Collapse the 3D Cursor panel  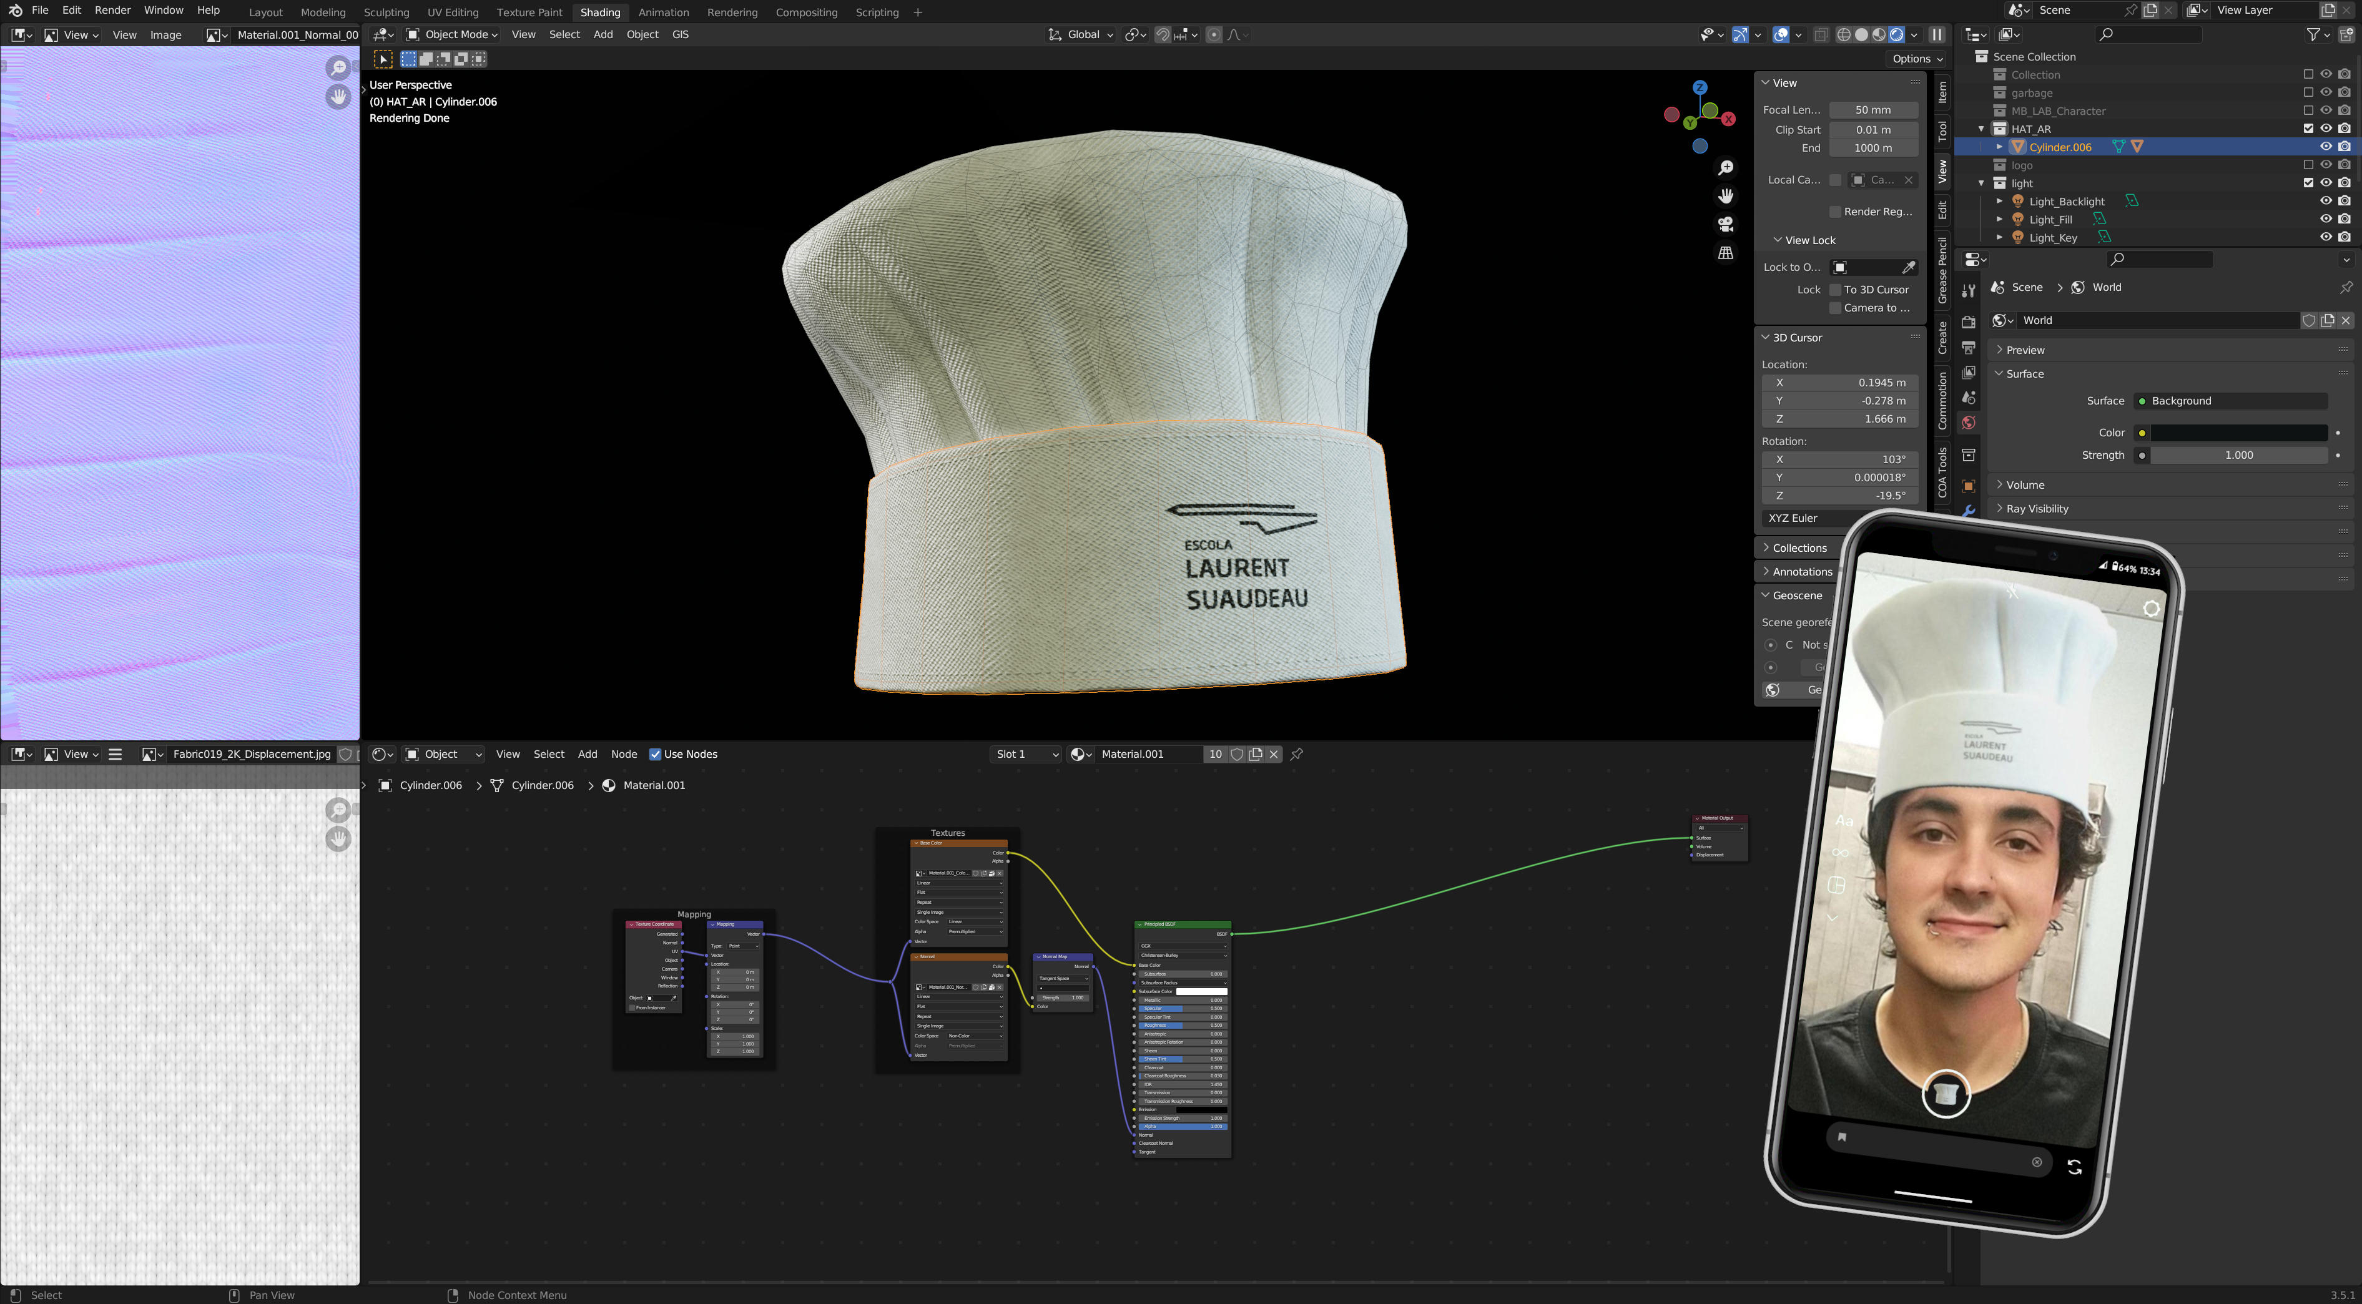coord(1796,338)
